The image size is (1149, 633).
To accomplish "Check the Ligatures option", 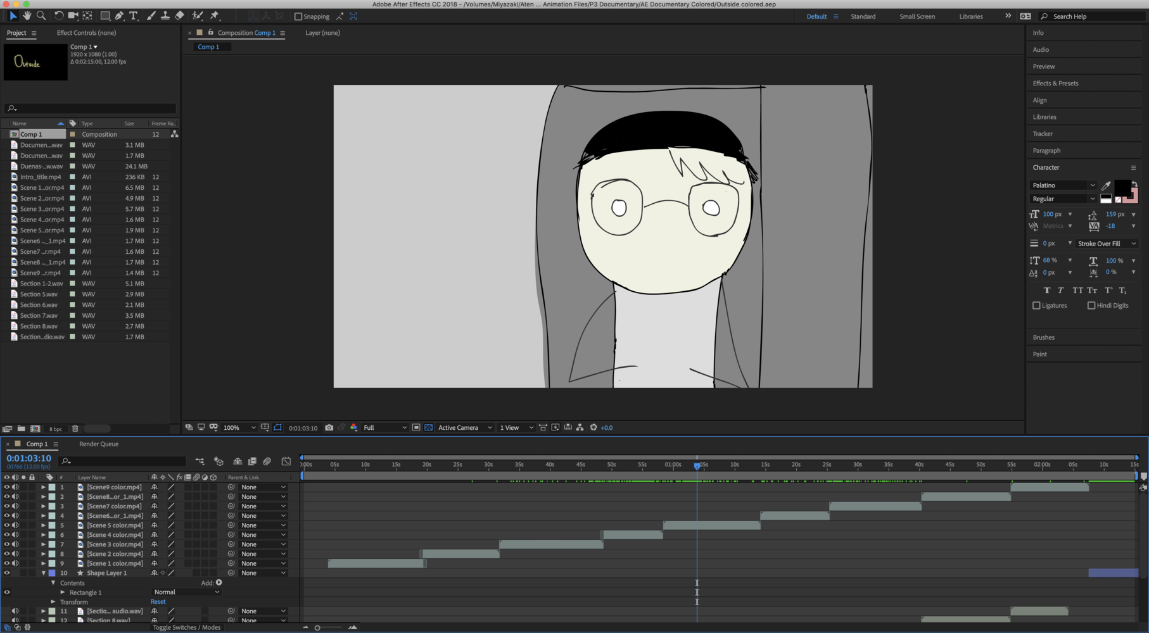I will (x=1036, y=306).
